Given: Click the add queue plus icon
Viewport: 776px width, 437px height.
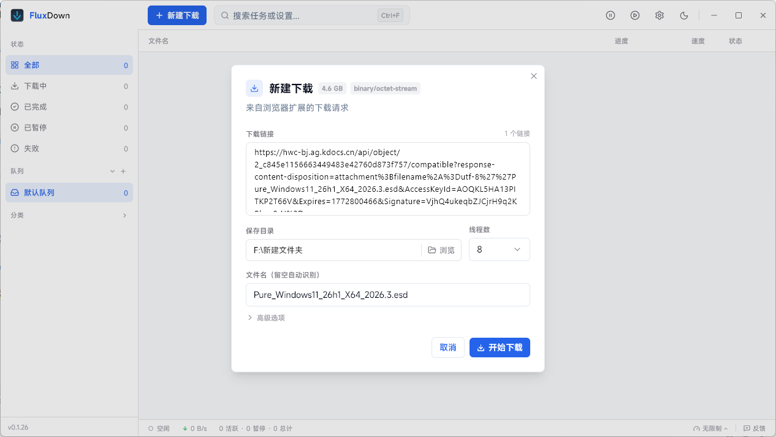Looking at the screenshot, I should point(123,172).
